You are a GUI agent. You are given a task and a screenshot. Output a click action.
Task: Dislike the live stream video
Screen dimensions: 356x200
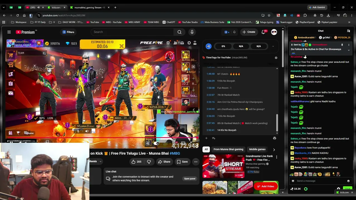click(149, 162)
